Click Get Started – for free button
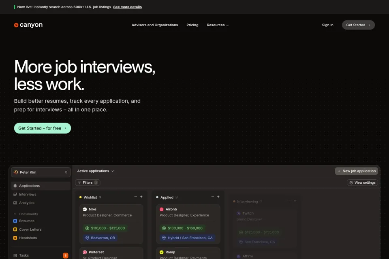Viewport: 389px width, 259px height. click(43, 128)
